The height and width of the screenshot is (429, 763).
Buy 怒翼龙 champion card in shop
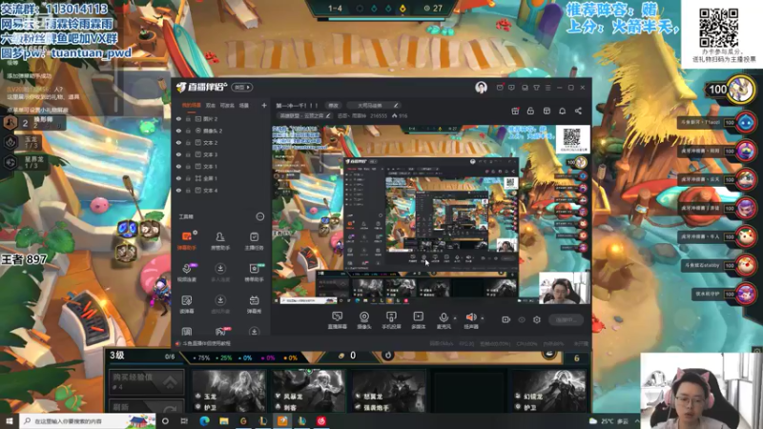388,391
